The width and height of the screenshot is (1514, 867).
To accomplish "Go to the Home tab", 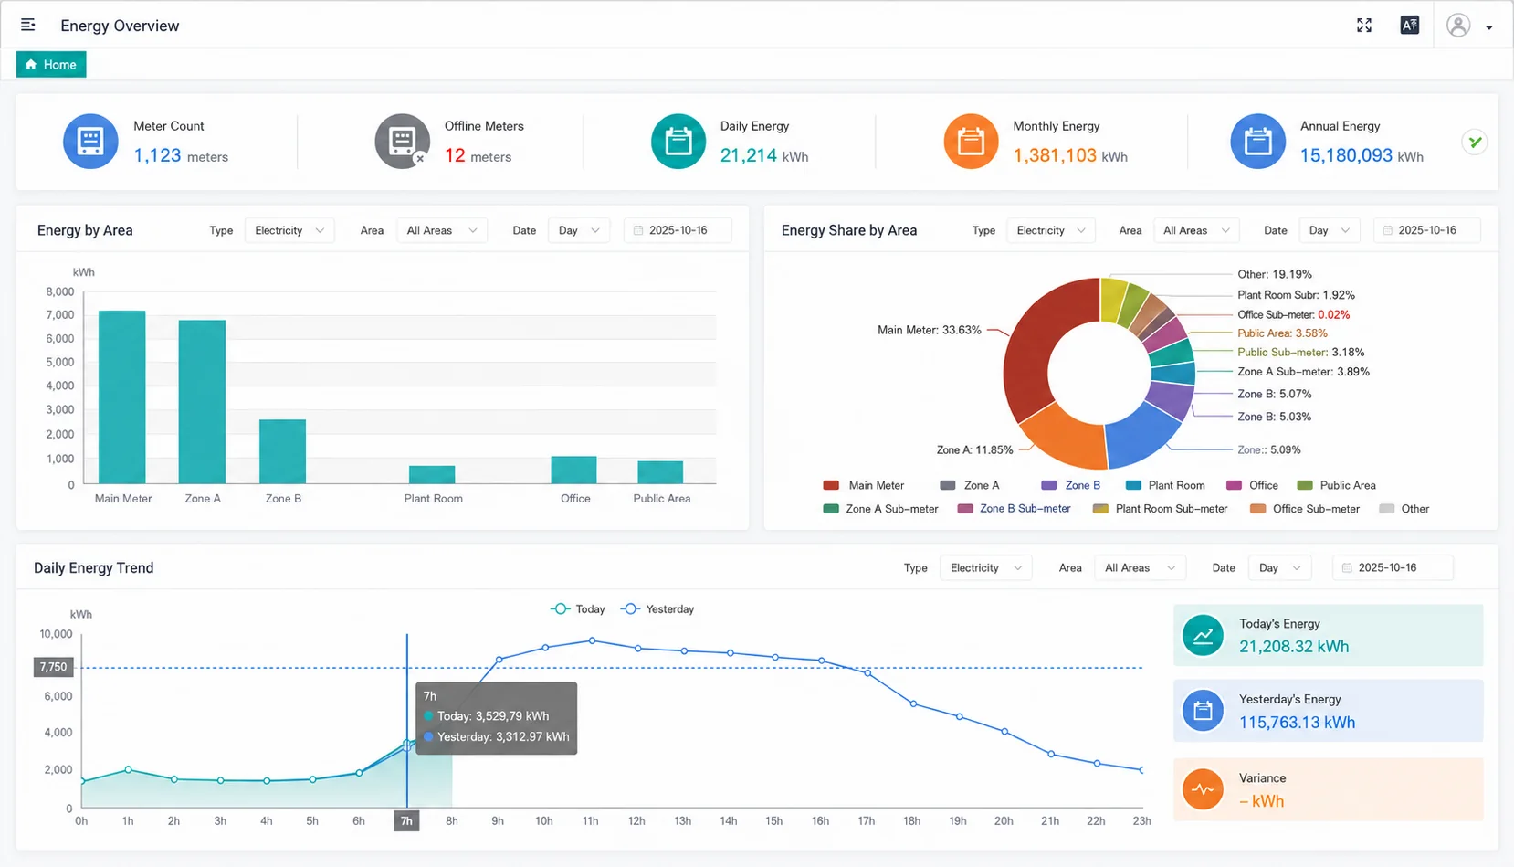I will coord(51,65).
